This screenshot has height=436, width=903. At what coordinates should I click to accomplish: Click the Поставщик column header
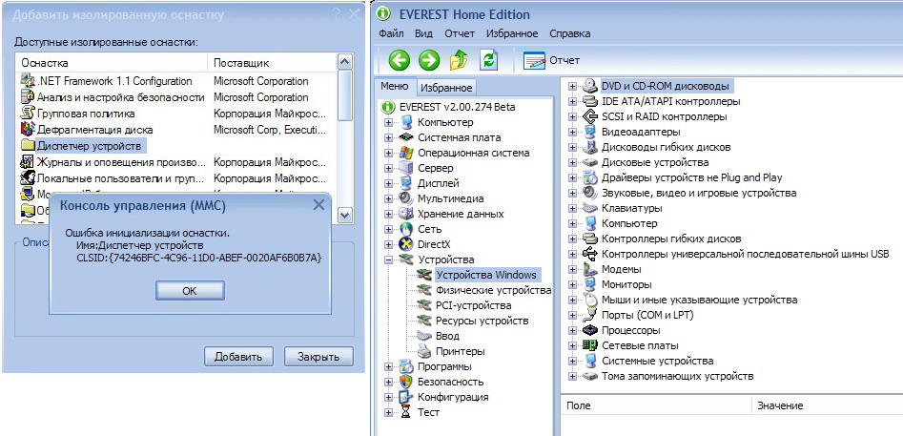coord(272,63)
